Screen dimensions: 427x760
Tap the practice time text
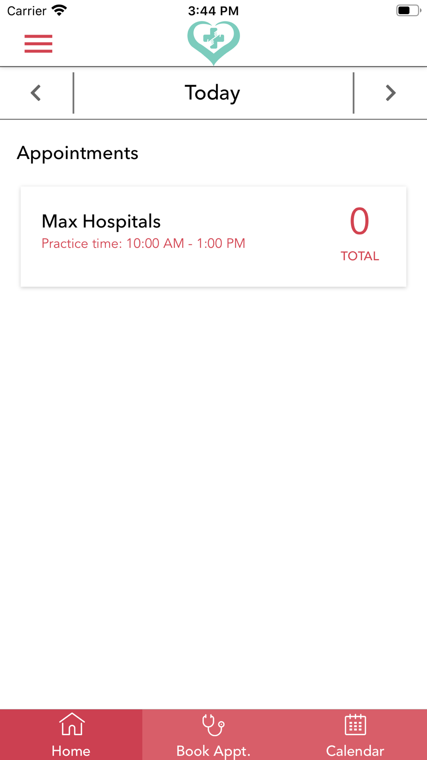[x=143, y=244]
